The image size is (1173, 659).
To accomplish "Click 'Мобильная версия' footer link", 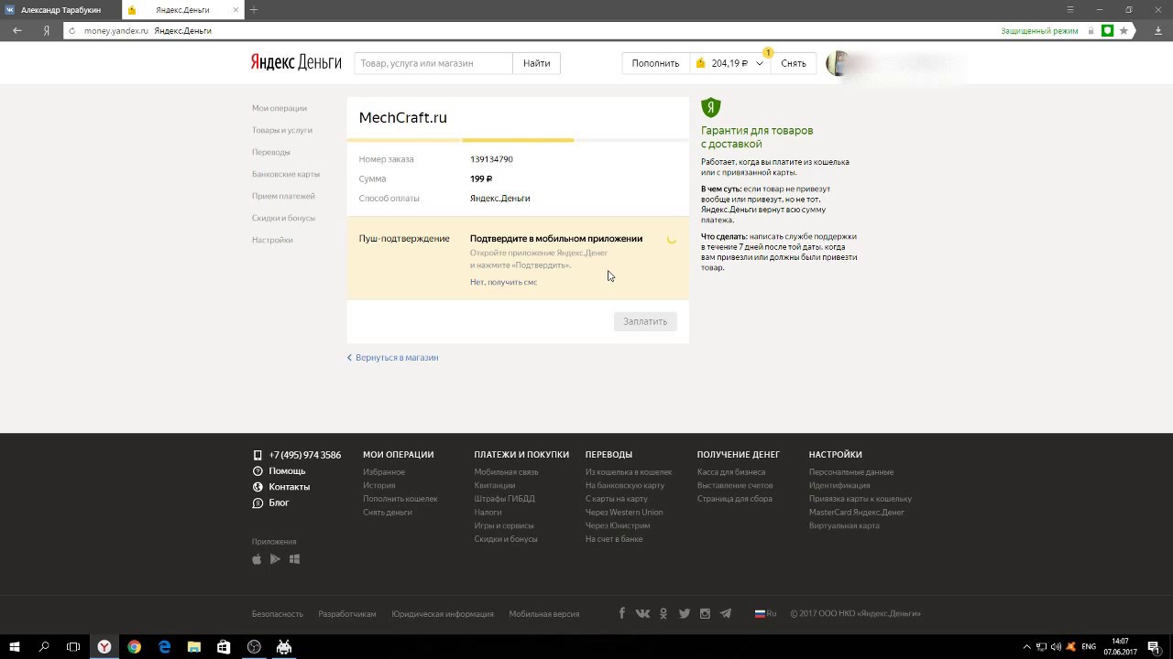I will tap(544, 614).
